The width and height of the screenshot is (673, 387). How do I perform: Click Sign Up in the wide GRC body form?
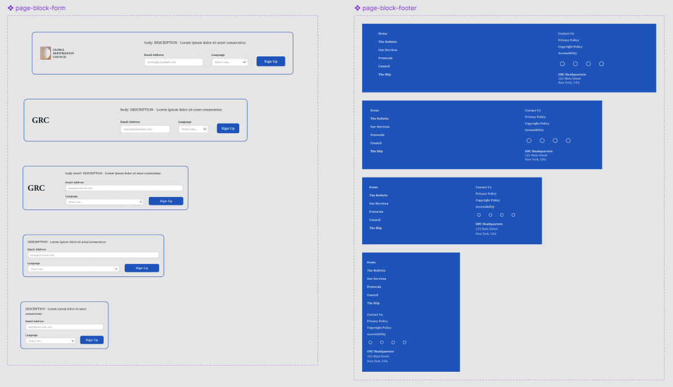point(228,128)
